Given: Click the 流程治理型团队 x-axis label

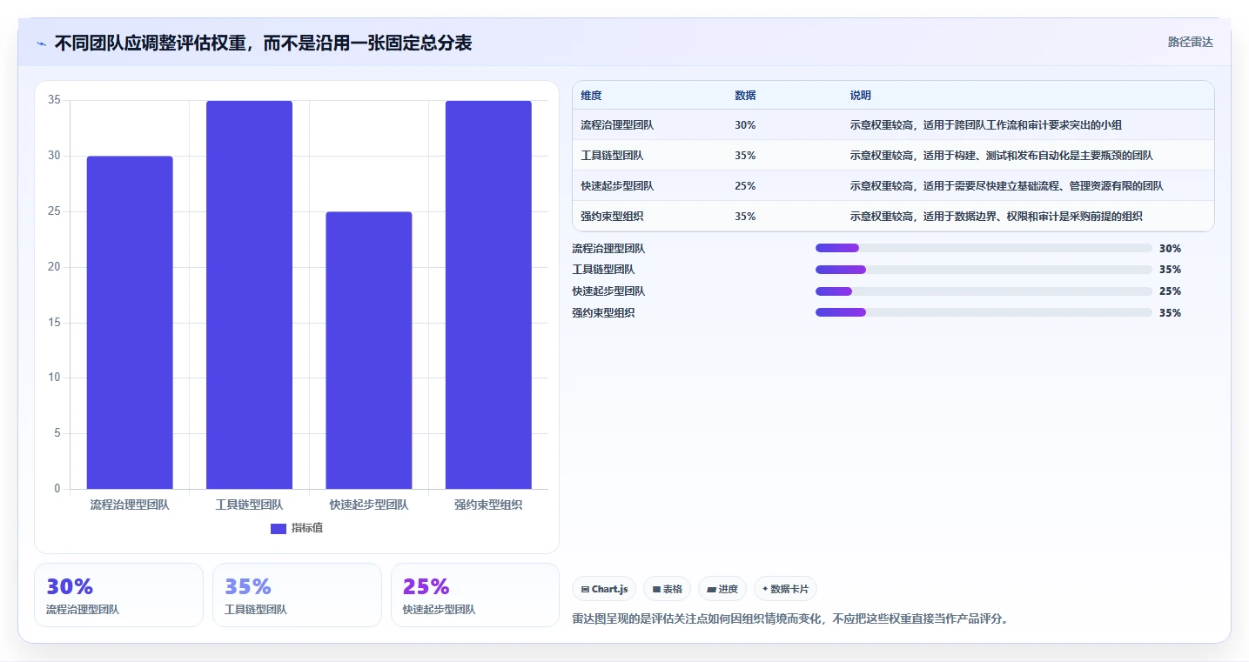Looking at the screenshot, I should (130, 505).
